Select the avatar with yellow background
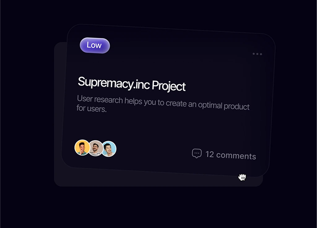The width and height of the screenshot is (317, 228). click(x=82, y=147)
